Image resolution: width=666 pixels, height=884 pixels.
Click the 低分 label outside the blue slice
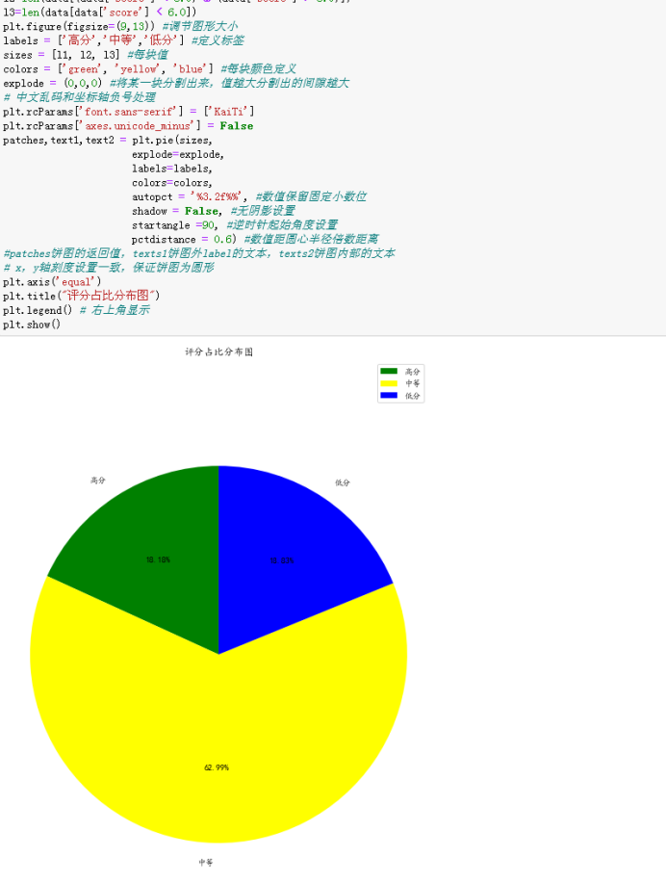[343, 482]
